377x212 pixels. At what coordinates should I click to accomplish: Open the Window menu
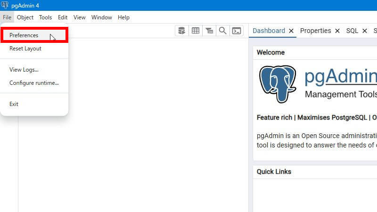[101, 17]
